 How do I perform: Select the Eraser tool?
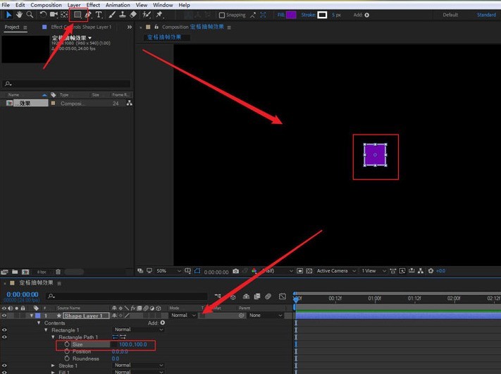[x=133, y=15]
